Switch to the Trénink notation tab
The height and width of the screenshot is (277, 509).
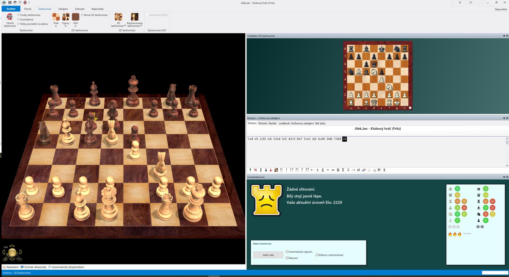[263, 123]
